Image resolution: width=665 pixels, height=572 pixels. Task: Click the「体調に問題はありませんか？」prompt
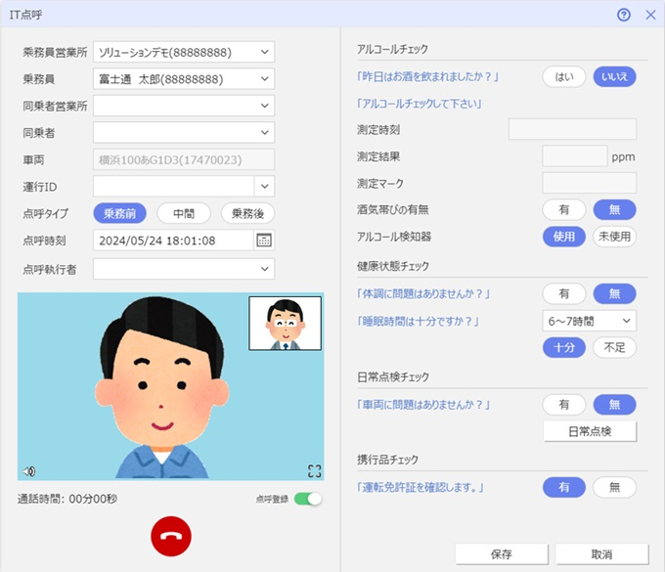click(423, 293)
